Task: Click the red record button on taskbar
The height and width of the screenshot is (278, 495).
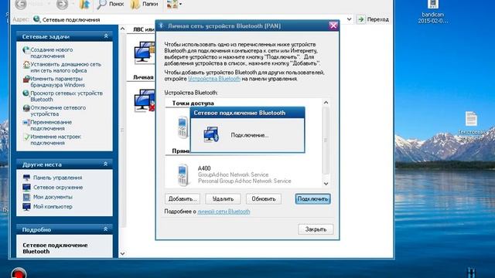Action: [19, 273]
